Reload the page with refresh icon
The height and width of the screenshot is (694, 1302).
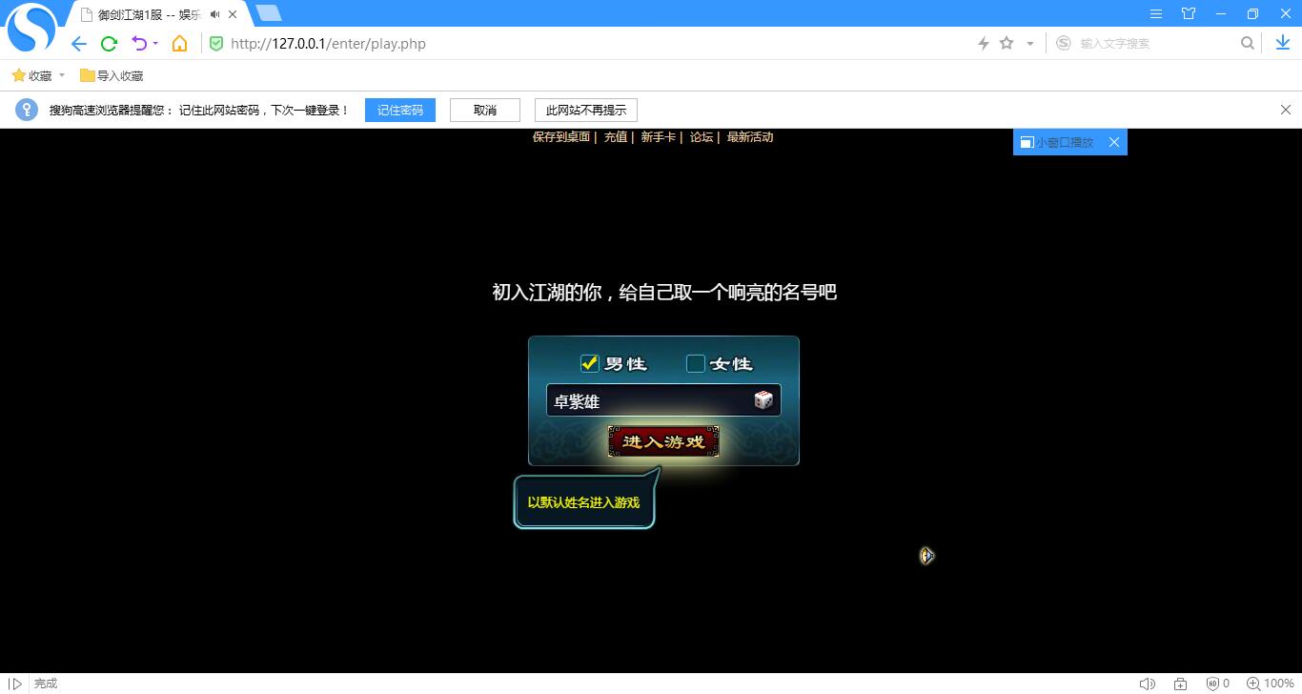point(109,44)
